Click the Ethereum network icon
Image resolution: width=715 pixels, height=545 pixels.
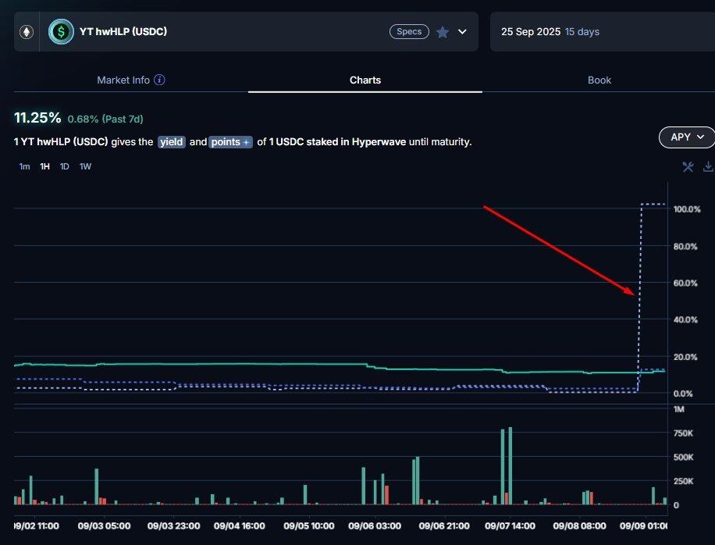27,32
